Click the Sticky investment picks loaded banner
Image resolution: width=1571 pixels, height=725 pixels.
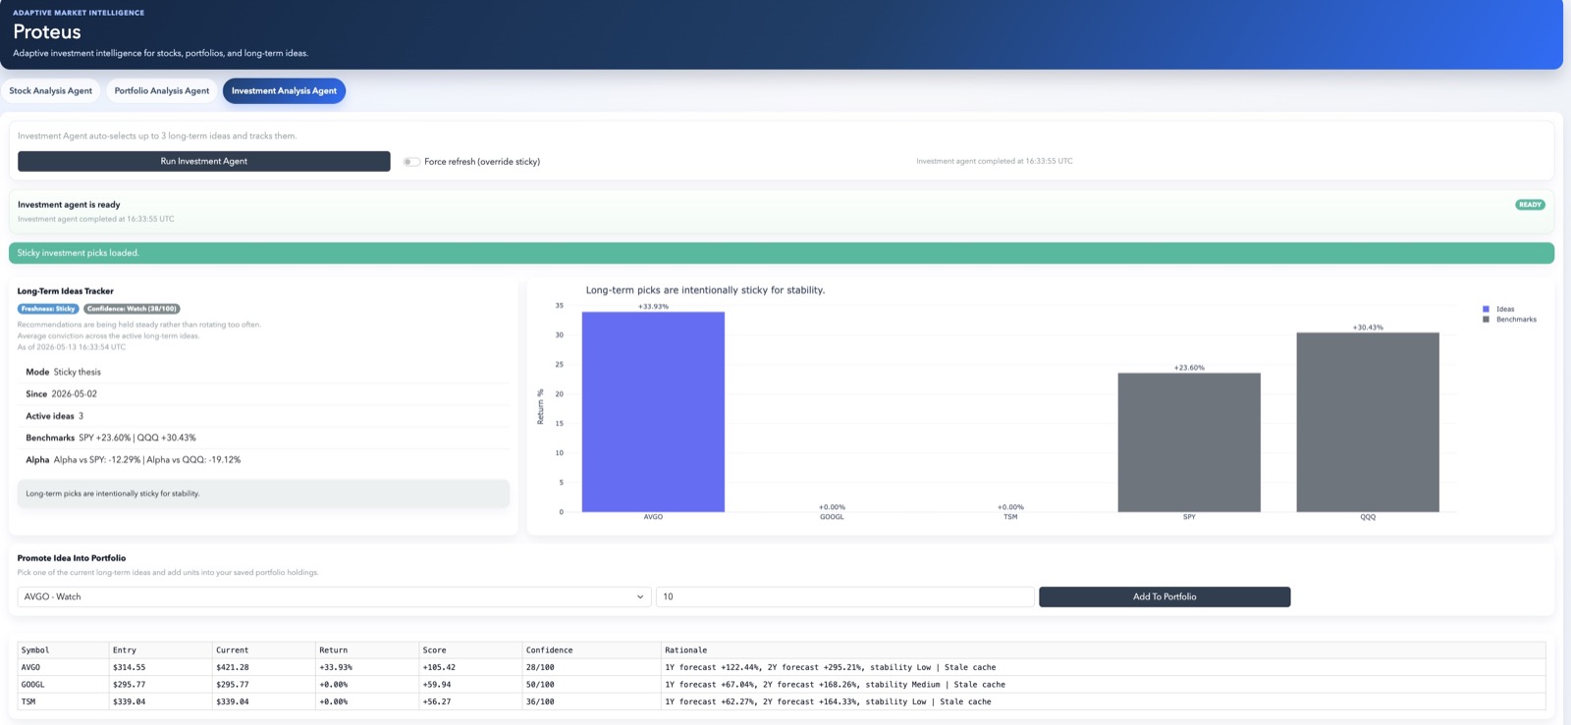coord(782,253)
